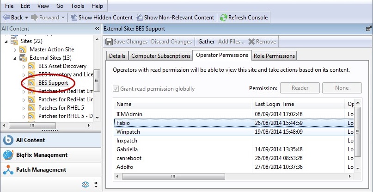Open the View menu
The image size is (373, 192).
(x=43, y=6)
